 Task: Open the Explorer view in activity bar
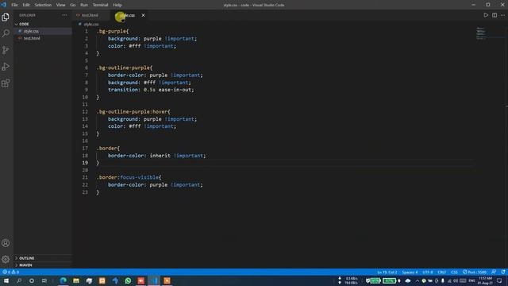pyautogui.click(x=6, y=17)
